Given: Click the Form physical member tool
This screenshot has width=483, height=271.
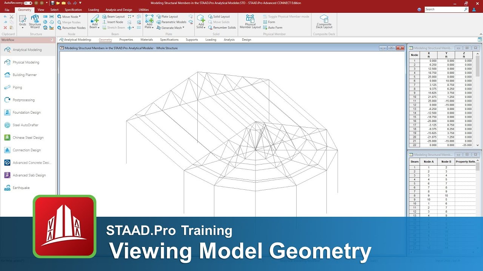Looking at the screenshot, I should point(269,22).
